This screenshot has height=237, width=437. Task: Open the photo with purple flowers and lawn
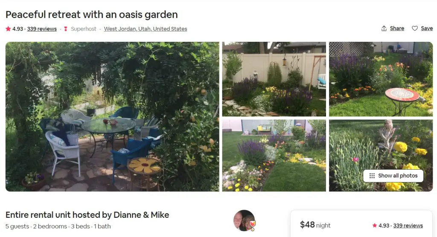tap(274, 156)
